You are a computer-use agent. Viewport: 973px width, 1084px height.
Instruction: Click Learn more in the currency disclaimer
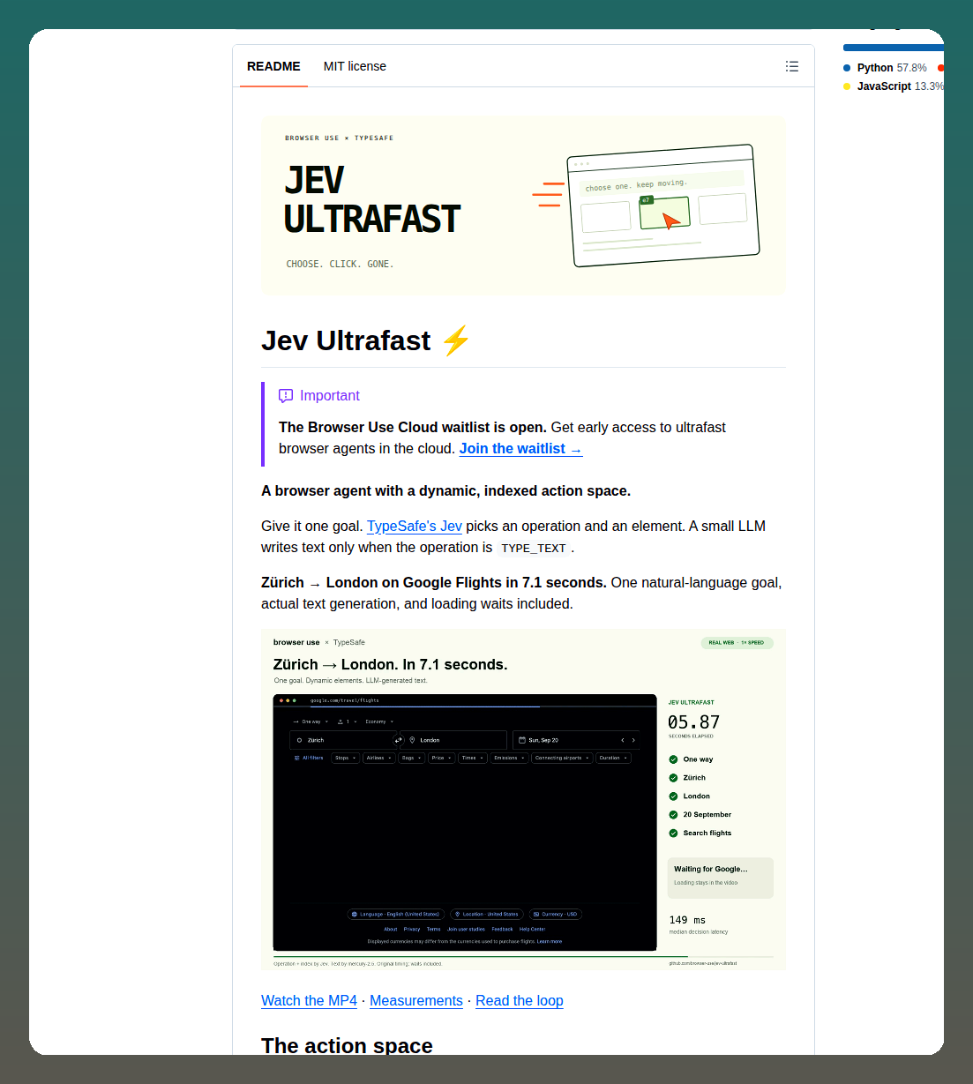550,941
